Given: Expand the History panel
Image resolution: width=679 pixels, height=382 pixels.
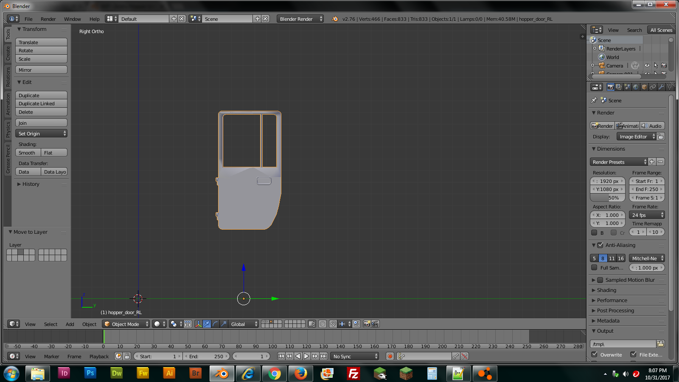Looking at the screenshot, I should click(x=31, y=184).
